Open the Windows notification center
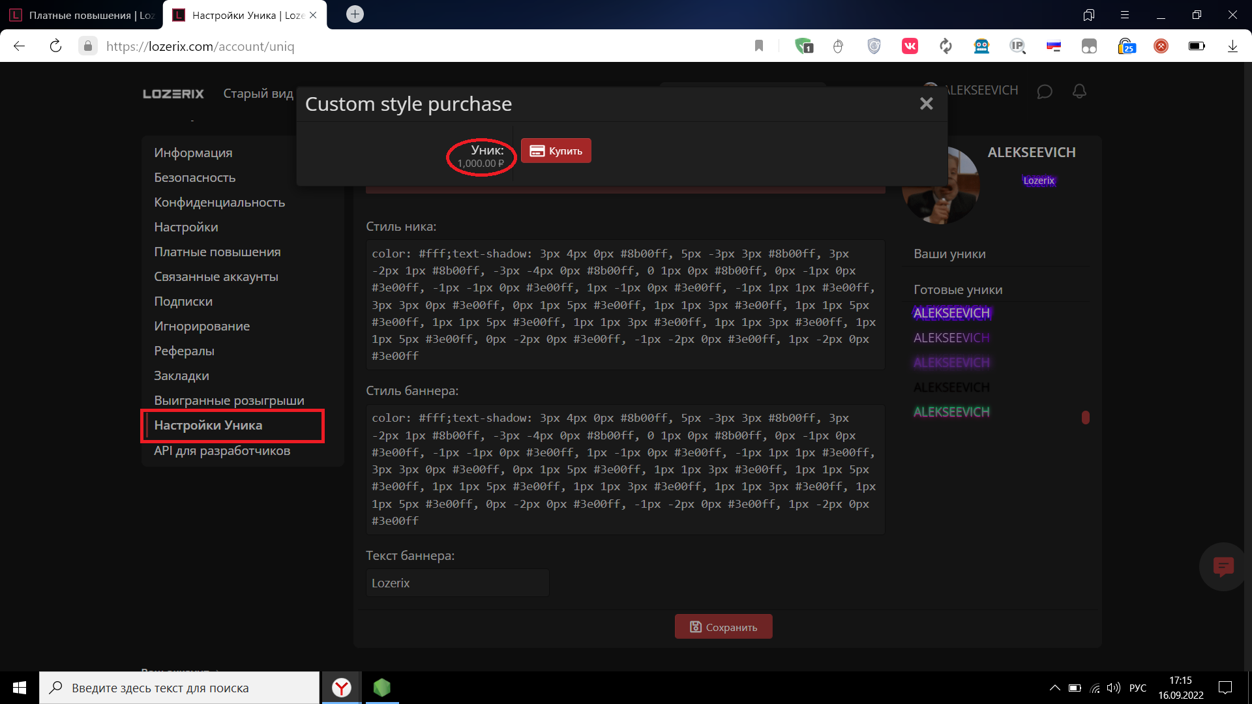 tap(1225, 688)
